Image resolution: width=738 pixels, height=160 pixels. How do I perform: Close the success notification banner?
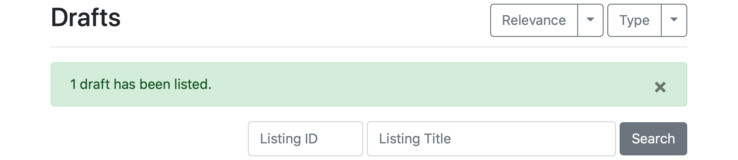coord(660,87)
